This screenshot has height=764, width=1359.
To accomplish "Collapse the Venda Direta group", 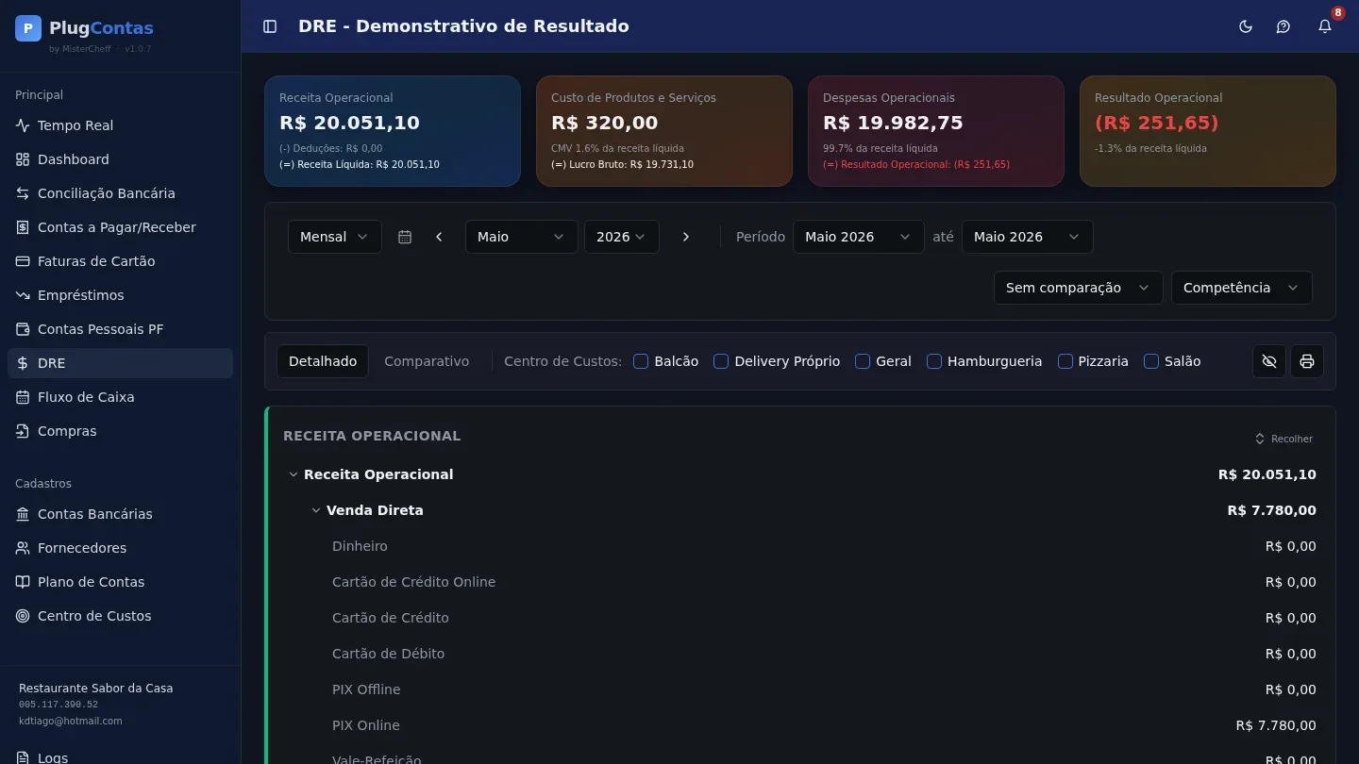I will click(316, 510).
